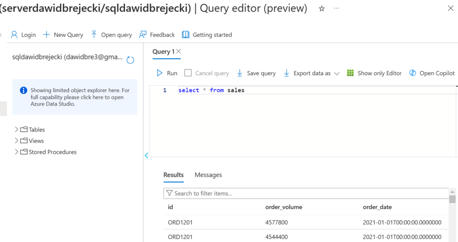
Task: Create a New Query
Action: click(63, 35)
